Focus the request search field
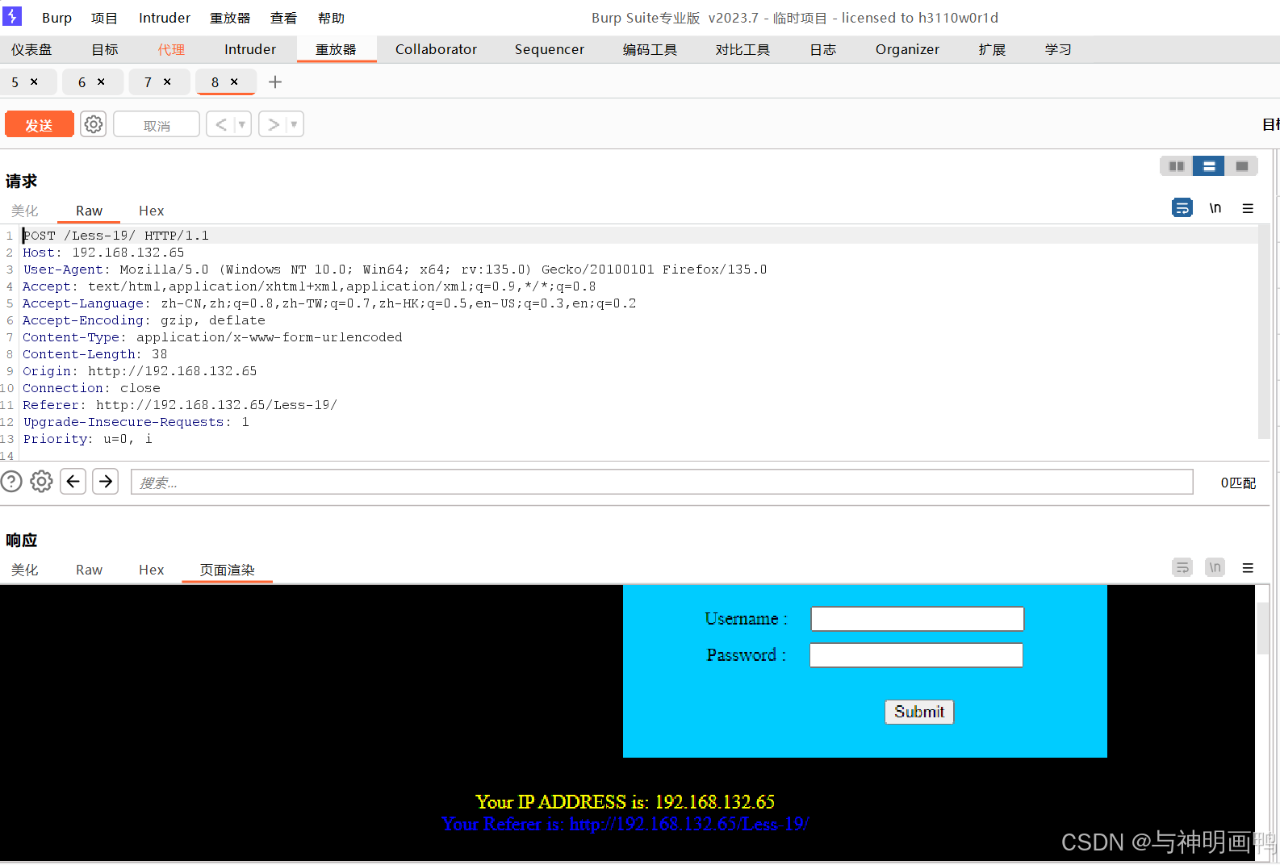Viewport: 1280px width, 865px height. pos(662,482)
